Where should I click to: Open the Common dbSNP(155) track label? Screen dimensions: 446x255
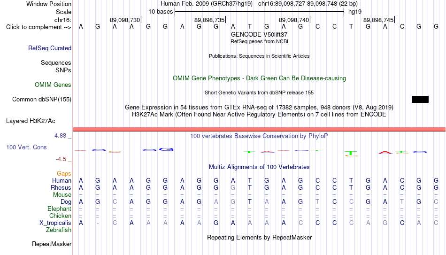(x=42, y=100)
